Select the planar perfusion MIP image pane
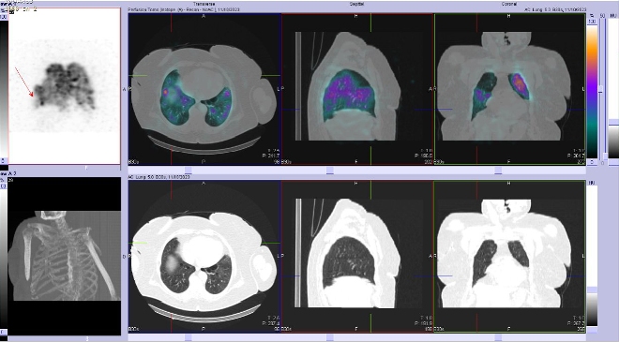 (x=65, y=85)
